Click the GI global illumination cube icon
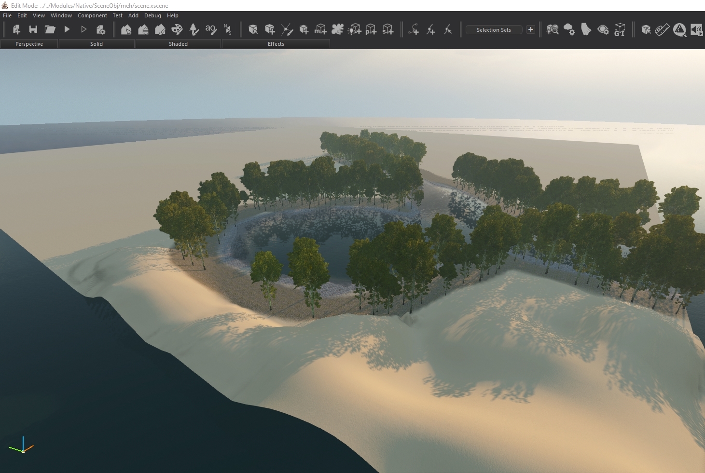Image resolution: width=705 pixels, height=473 pixels. tap(620, 29)
